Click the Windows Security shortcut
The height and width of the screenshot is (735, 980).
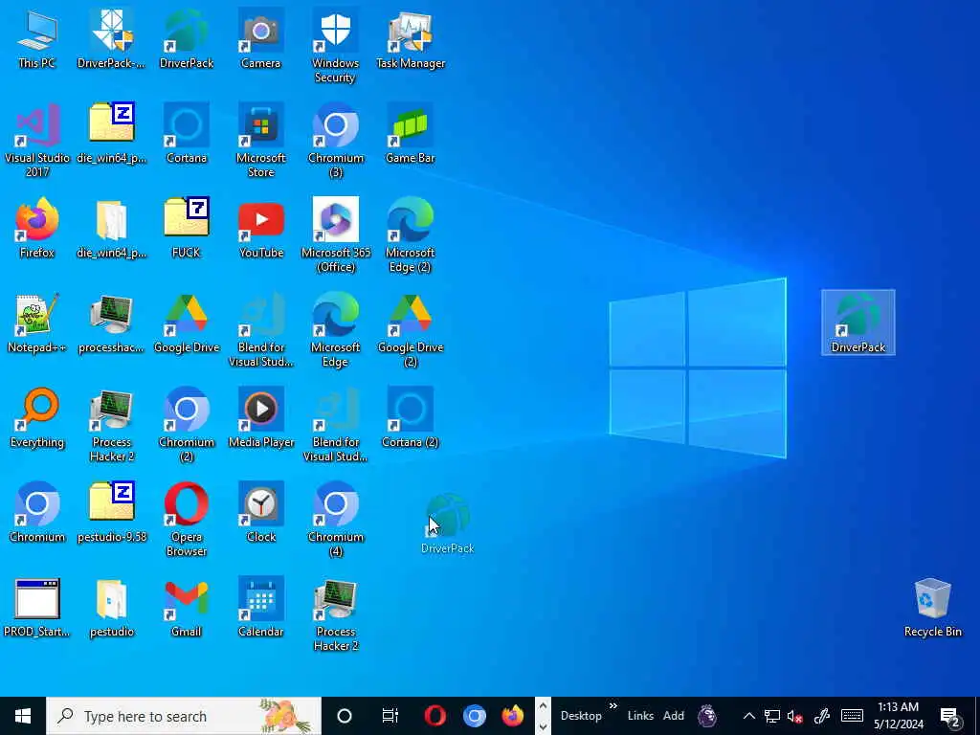[x=336, y=46]
